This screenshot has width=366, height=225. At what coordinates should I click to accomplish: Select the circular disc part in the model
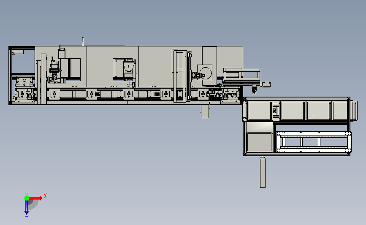pyautogui.click(x=206, y=73)
